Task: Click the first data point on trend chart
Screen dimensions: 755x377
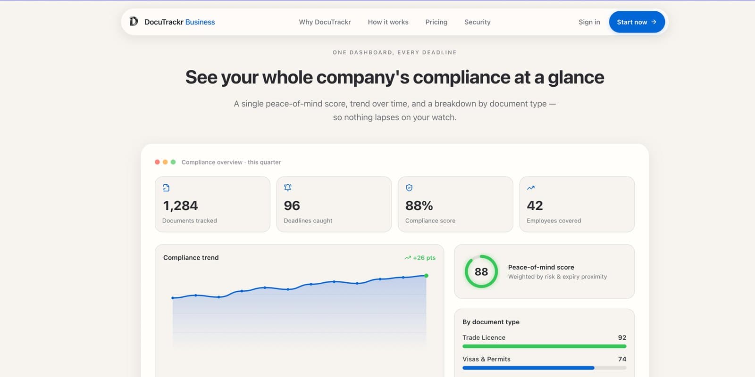Action: [x=173, y=298]
